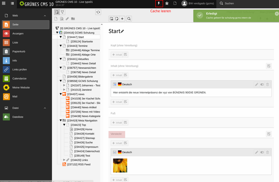This screenshot has width=279, height=182.
Task: Select [234425] Impressum in page tree
Action: tap(86, 147)
